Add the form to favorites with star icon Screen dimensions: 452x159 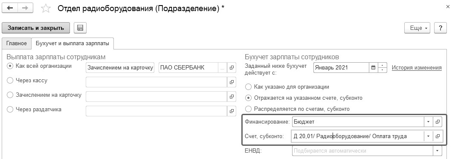46,9
